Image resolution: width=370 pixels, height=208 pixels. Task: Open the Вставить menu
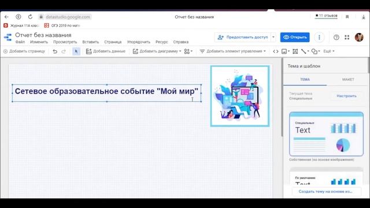91,42
